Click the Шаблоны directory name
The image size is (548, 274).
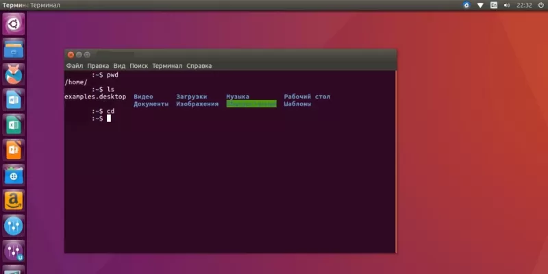tap(297, 104)
